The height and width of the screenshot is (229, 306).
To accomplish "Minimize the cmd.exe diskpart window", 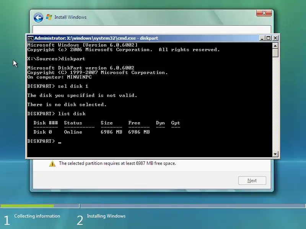I will pyautogui.click(x=262, y=38).
